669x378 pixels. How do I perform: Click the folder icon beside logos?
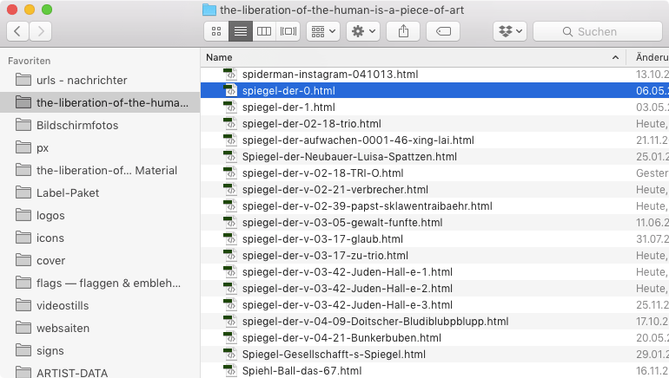tap(23, 215)
